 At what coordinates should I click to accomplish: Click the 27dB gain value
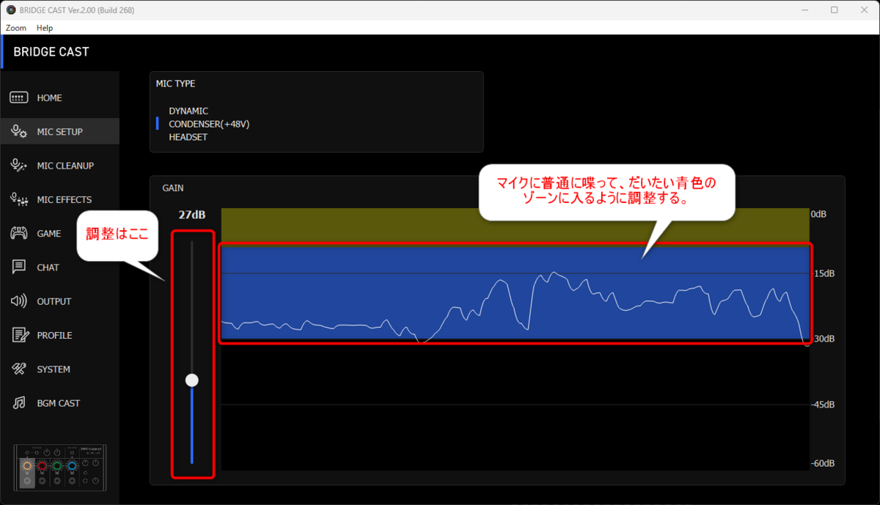[x=191, y=215]
